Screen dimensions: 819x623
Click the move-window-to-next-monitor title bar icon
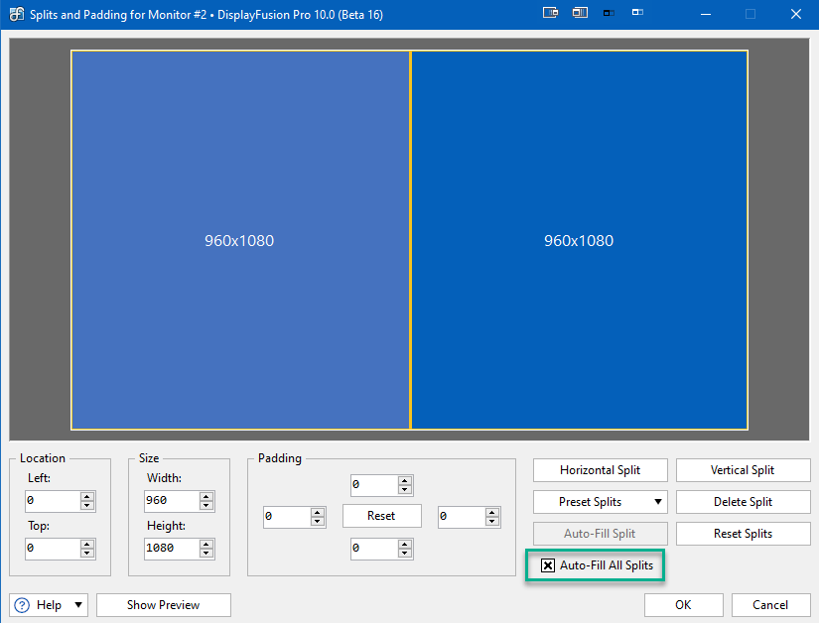point(550,14)
